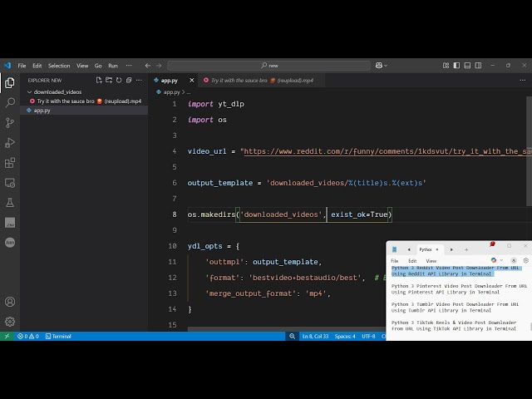Image resolution: width=532 pixels, height=399 pixels.
Task: Show more menu items via the ellipsis
Action: tap(129, 66)
